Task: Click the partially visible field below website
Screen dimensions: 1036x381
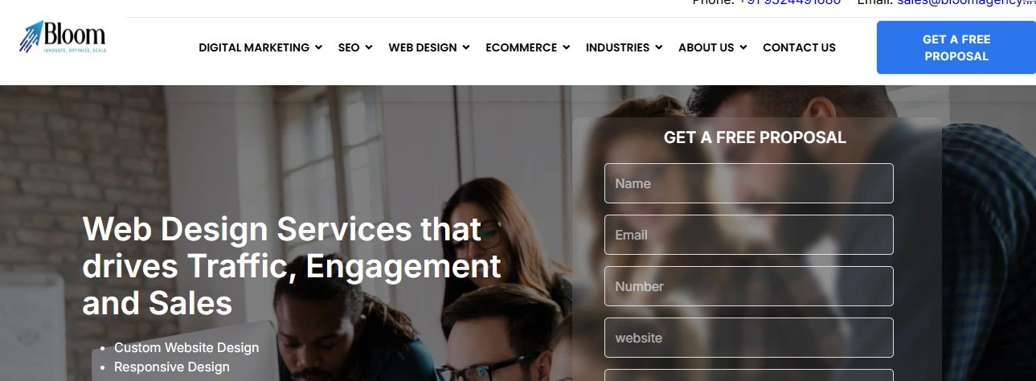Action: pyautogui.click(x=748, y=375)
